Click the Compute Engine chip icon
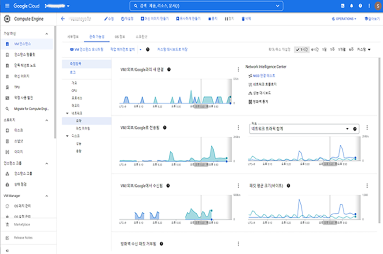 pos(7,19)
